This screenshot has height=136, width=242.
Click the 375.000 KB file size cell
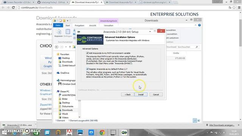(180, 58)
